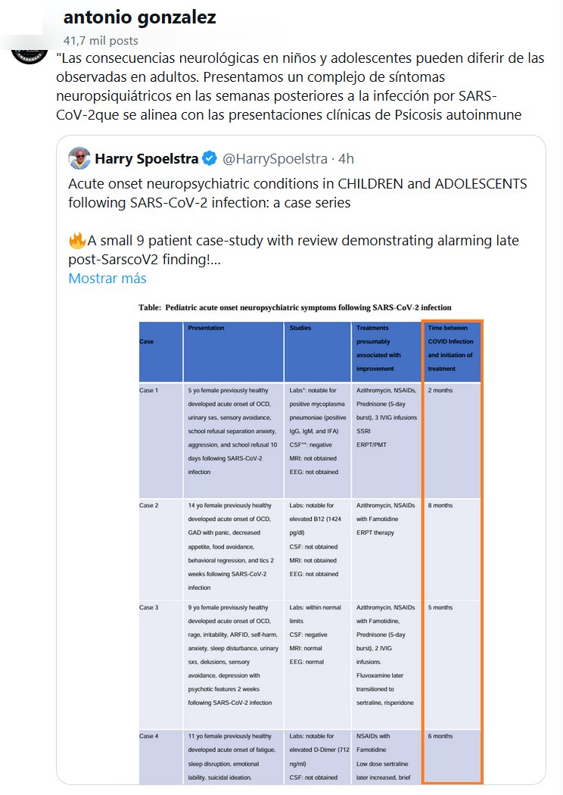Screen dimensions: 563x795
Task: Expand quoted post with Mostrar más
Action: [x=107, y=278]
